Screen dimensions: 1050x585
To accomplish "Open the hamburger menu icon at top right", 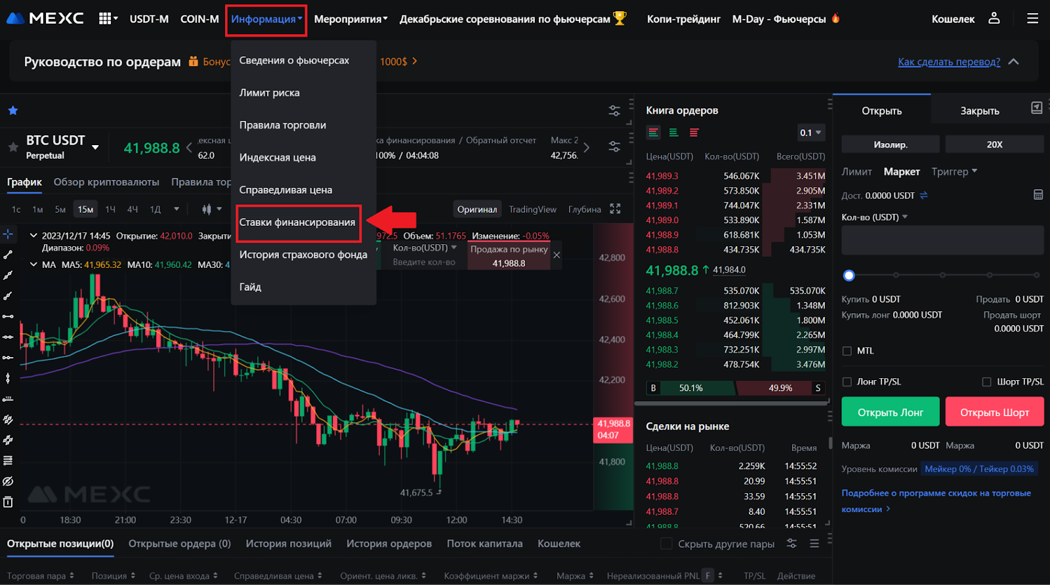I will coord(1032,18).
